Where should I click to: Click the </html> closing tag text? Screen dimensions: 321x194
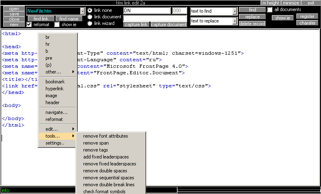coord(13,125)
